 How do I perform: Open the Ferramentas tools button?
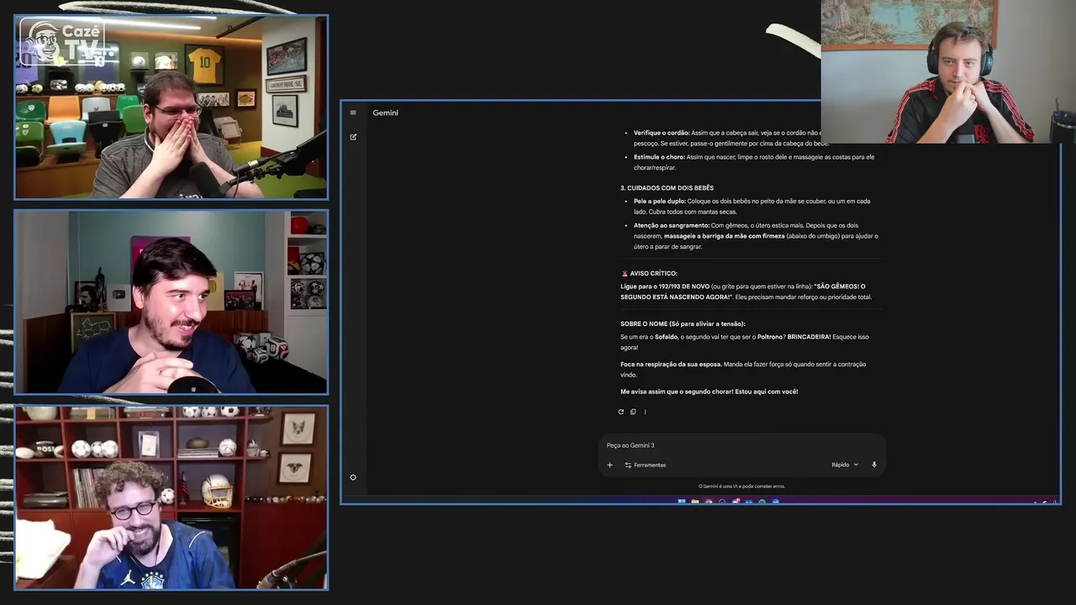tap(646, 465)
